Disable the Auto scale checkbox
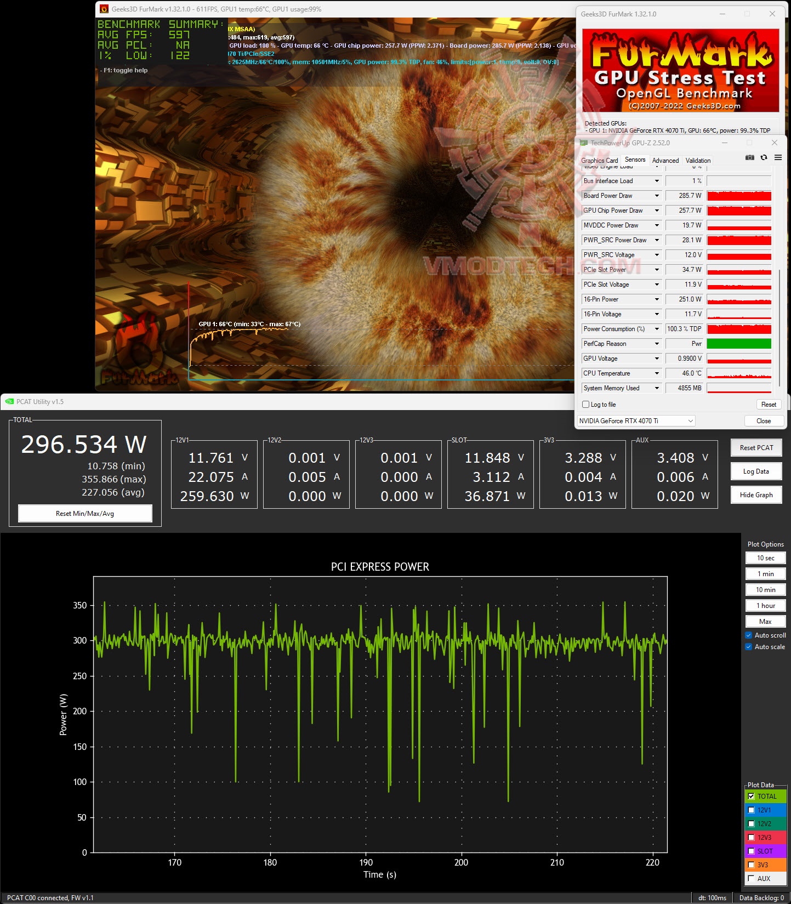The image size is (791, 904). (749, 647)
